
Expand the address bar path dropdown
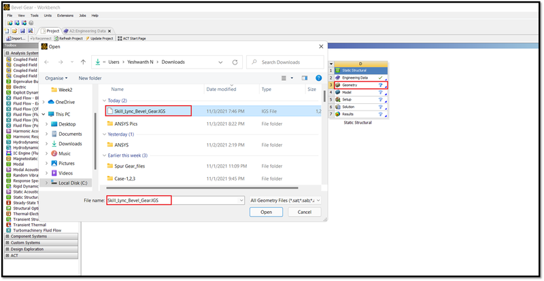pos(220,62)
